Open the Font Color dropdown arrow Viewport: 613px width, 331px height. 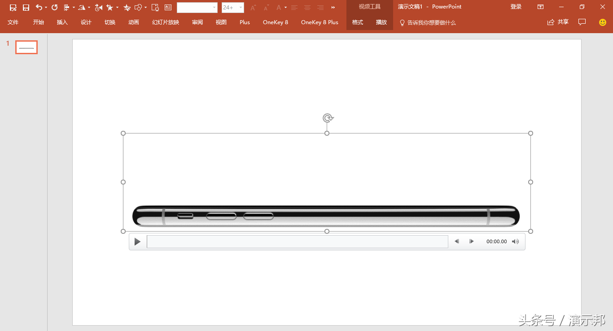point(285,7)
